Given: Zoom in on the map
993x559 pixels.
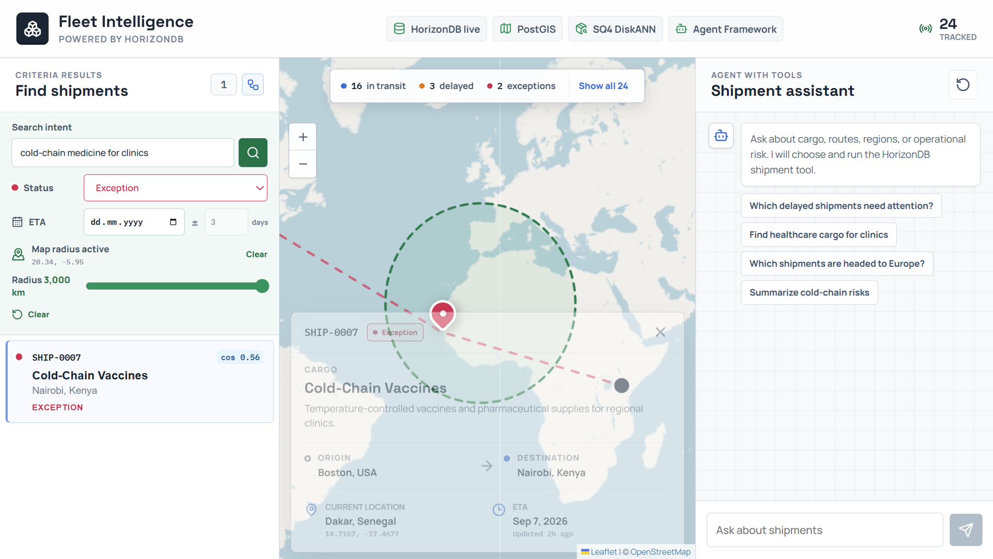Looking at the screenshot, I should 303,137.
